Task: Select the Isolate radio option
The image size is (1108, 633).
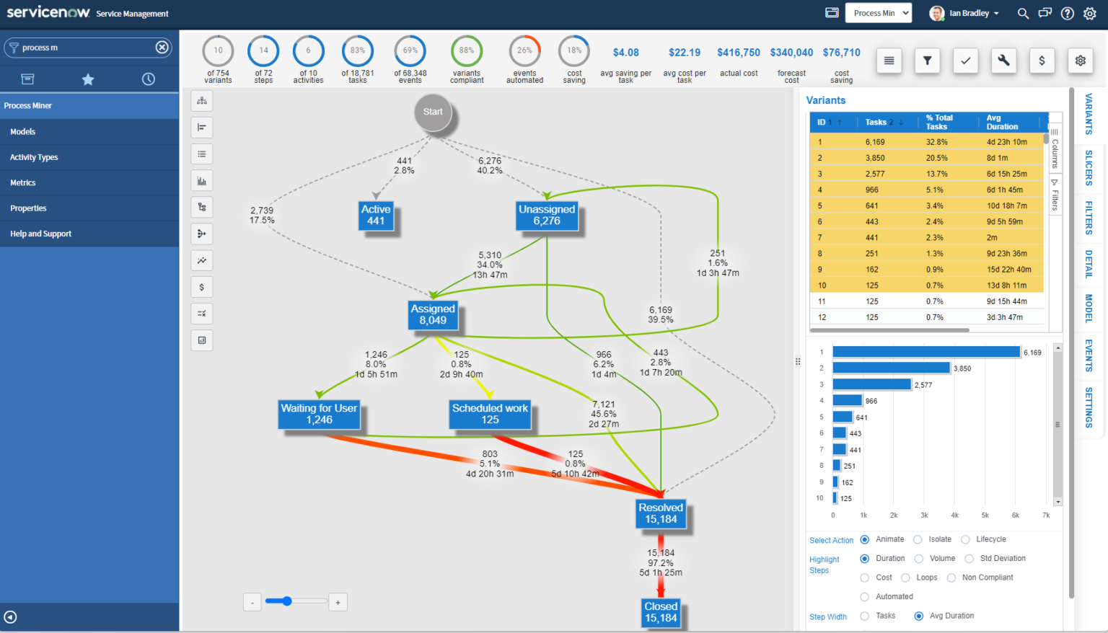Action: click(918, 539)
